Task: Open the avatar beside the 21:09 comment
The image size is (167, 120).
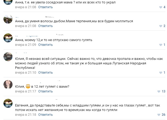Action: click(8, 38)
